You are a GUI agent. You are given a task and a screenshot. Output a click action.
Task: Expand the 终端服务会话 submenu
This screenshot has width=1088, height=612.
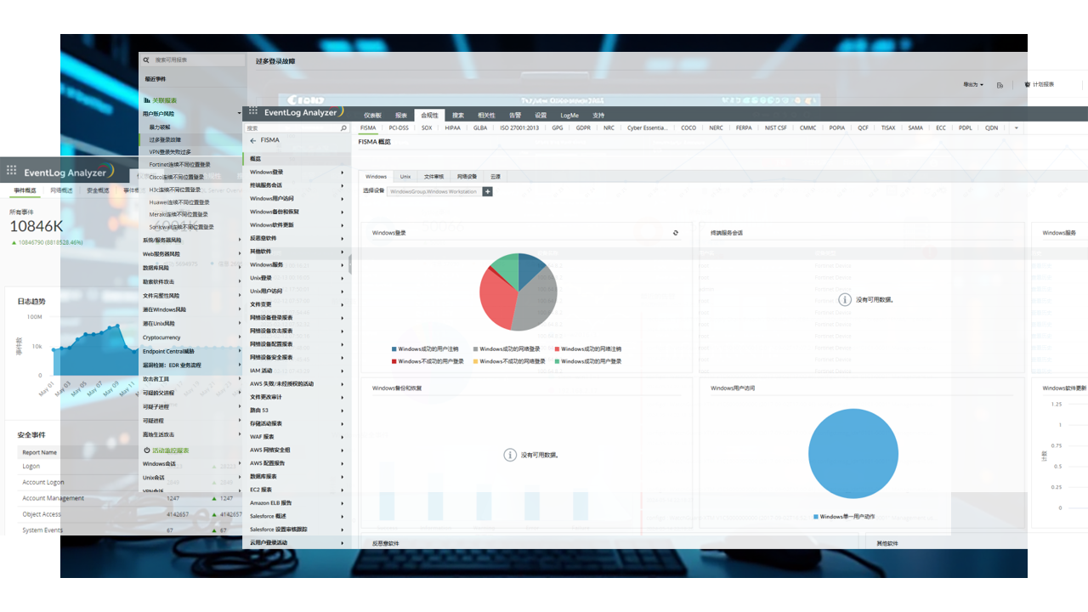pyautogui.click(x=343, y=185)
